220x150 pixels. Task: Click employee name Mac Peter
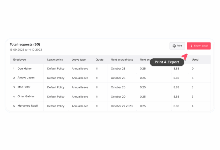[24, 87]
